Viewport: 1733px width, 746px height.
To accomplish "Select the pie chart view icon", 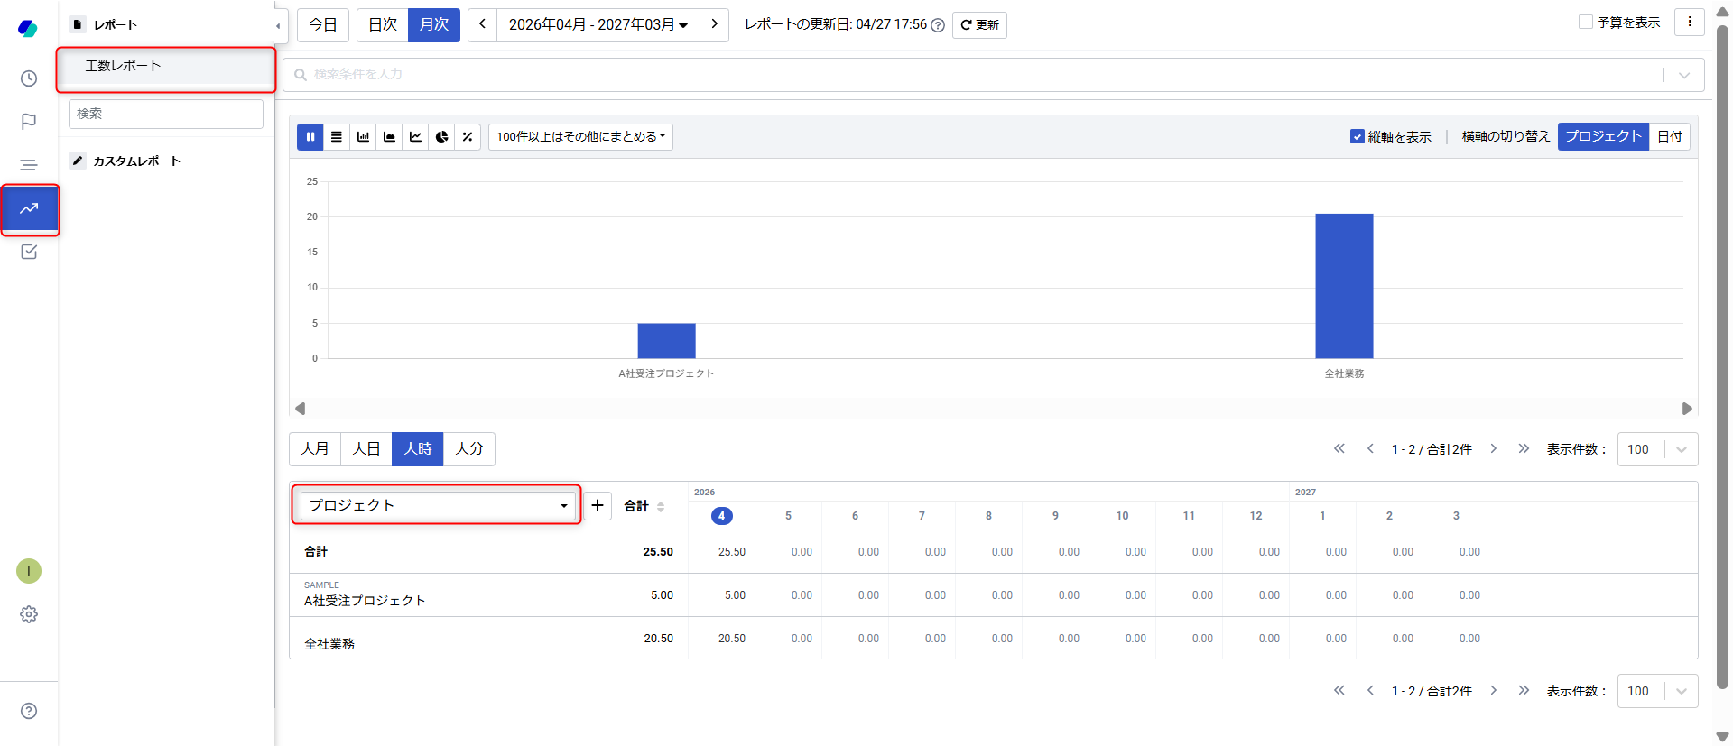I will pos(441,137).
